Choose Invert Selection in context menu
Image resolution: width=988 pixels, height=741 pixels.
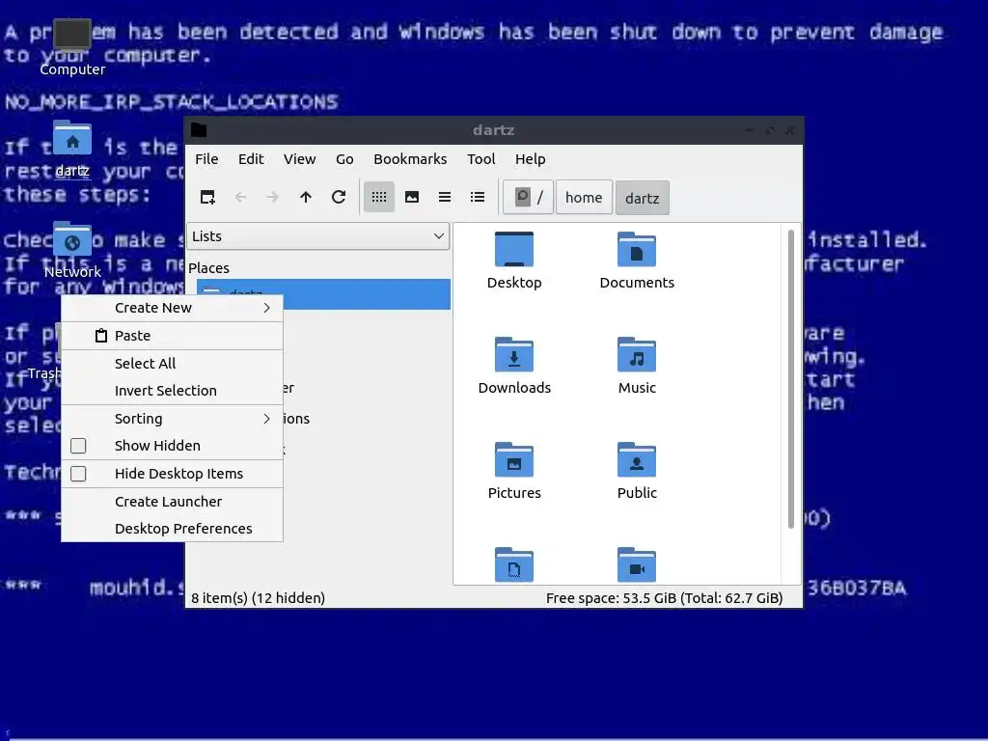pyautogui.click(x=172, y=391)
